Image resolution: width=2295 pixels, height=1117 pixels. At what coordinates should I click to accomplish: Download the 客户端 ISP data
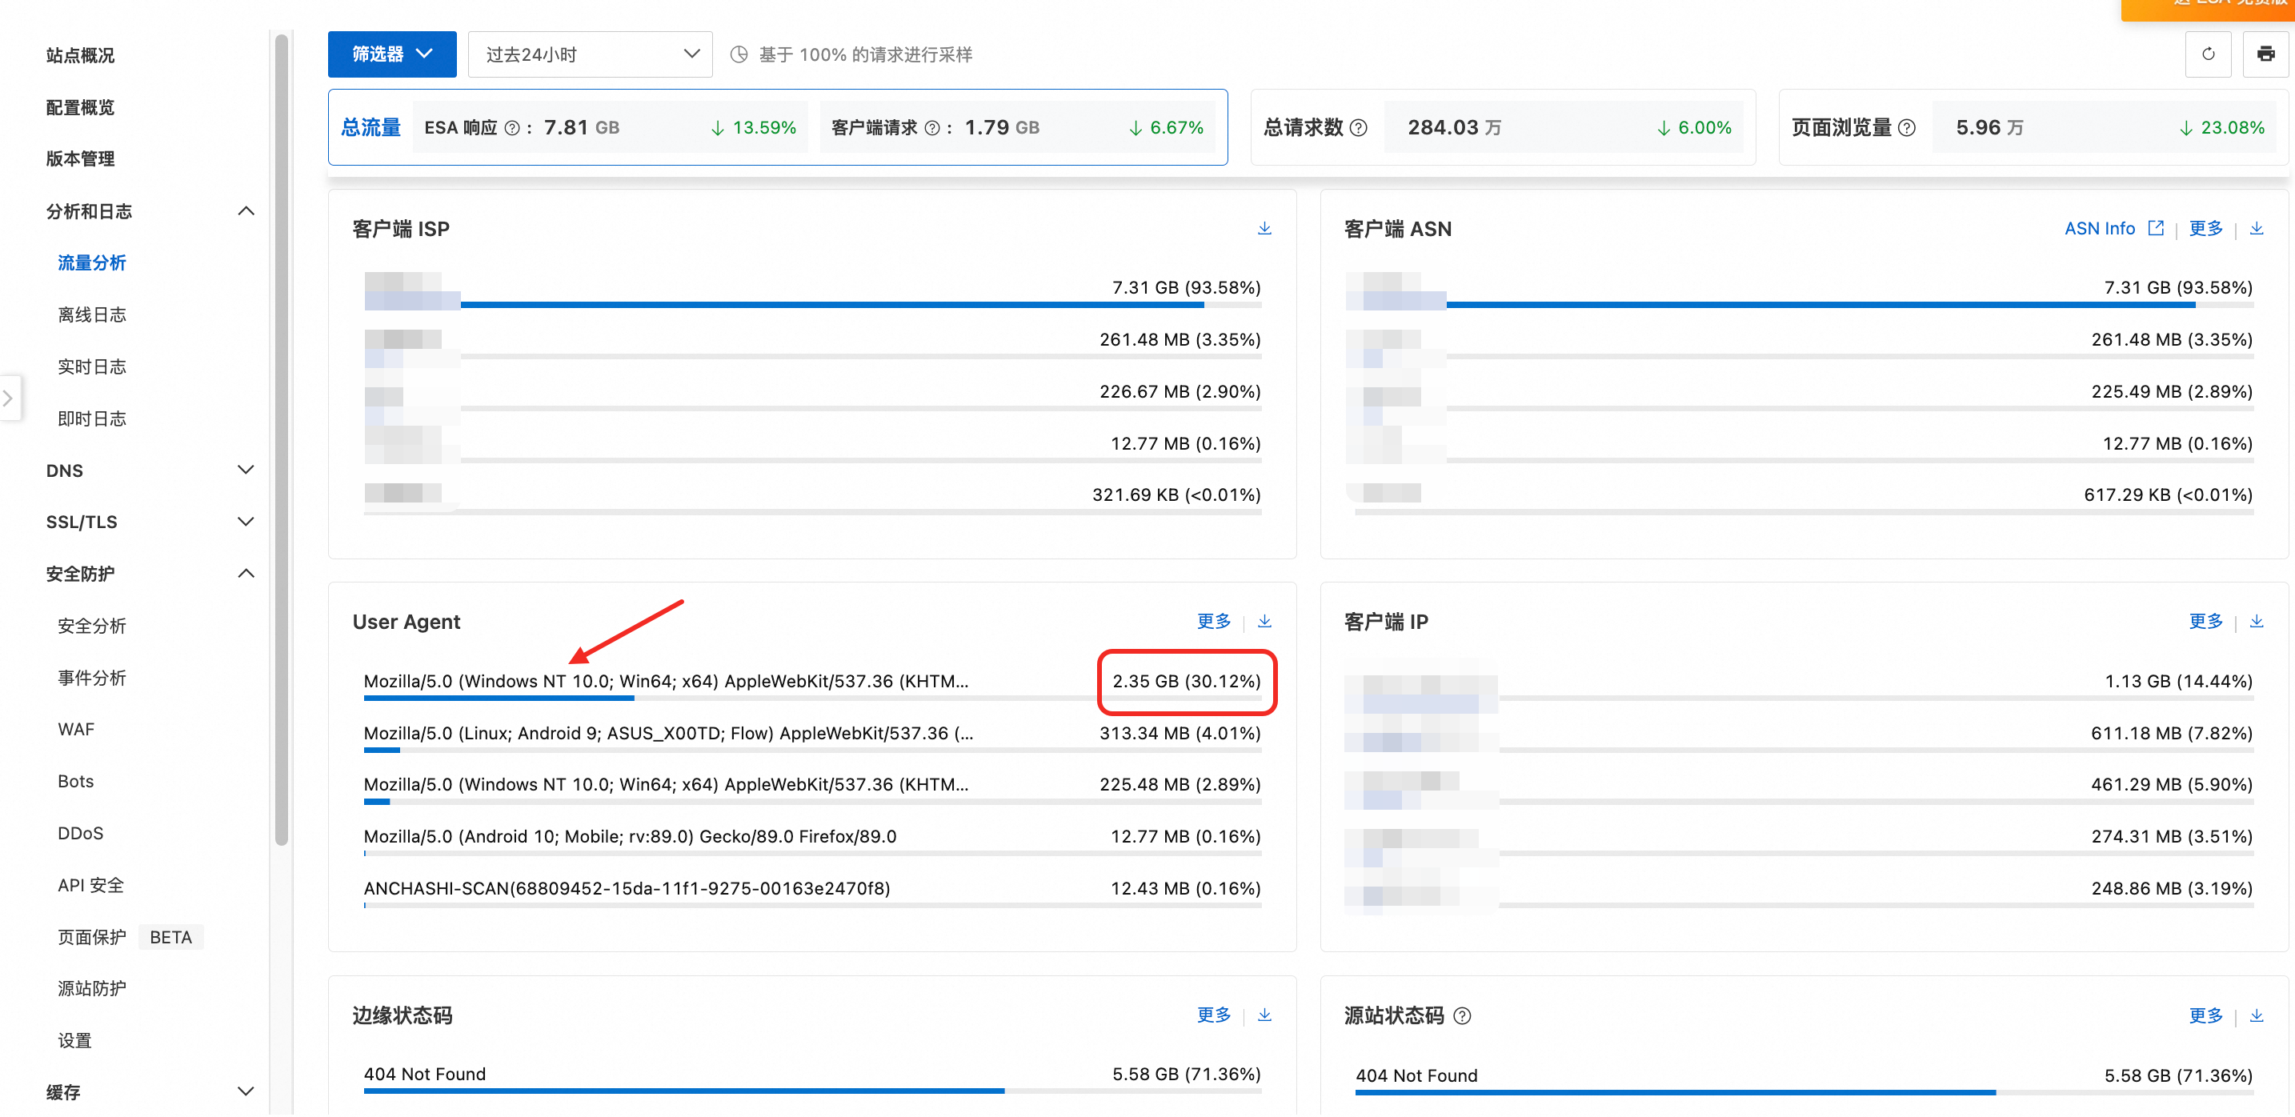point(1264,229)
